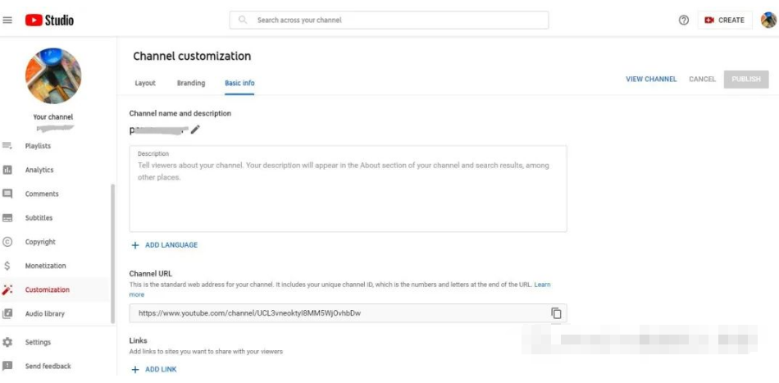Open Monetization from the sidebar
Screen dimensions: 779x383
[x=45, y=266]
